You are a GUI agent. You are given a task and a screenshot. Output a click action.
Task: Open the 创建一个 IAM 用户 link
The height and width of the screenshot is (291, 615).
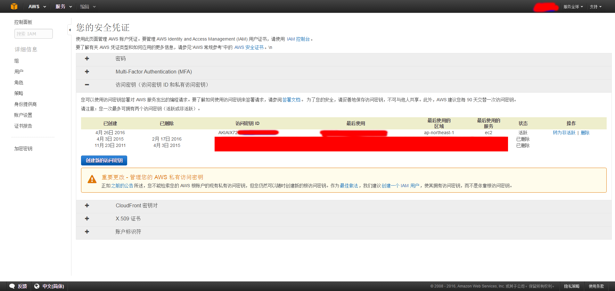click(400, 186)
